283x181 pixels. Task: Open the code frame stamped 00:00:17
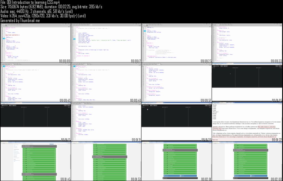pos(106,43)
